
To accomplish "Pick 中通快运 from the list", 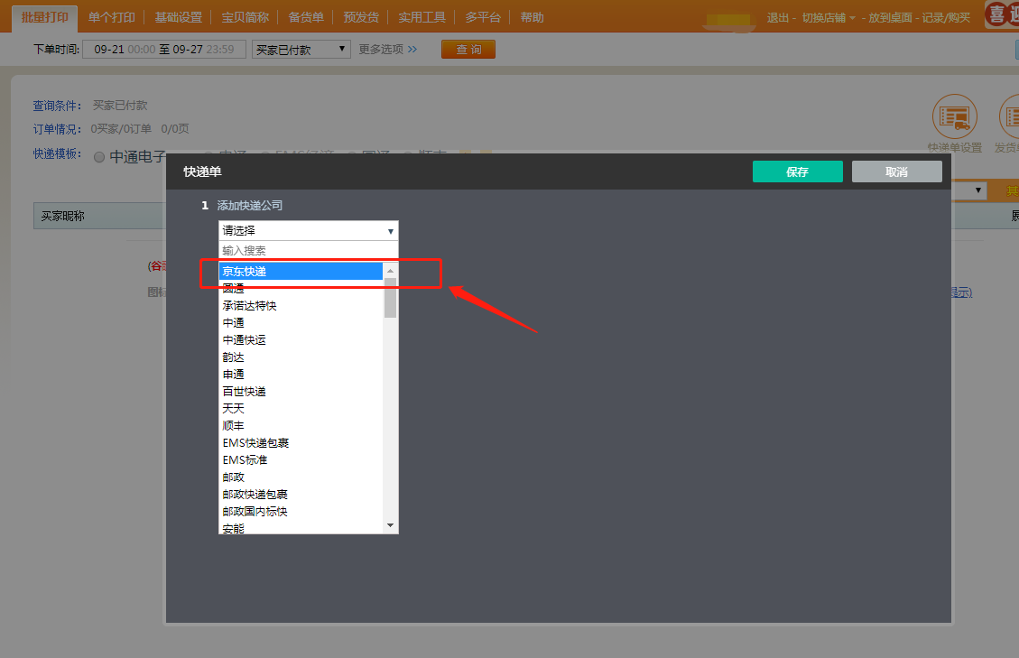I will 301,340.
